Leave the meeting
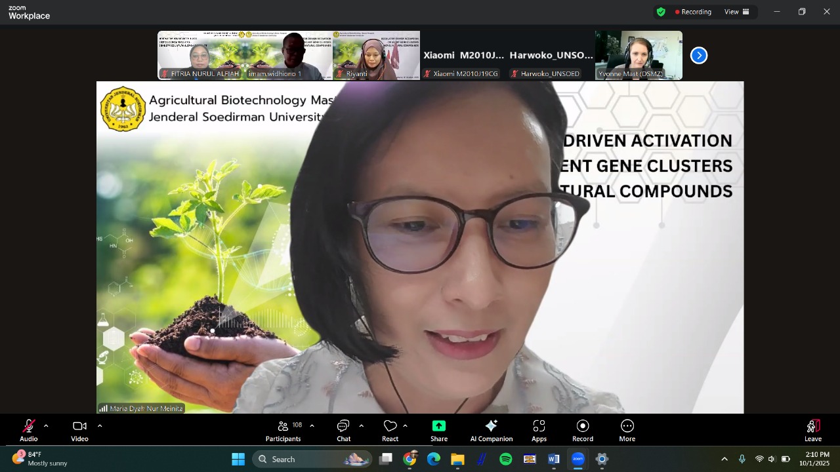This screenshot has height=472, width=840. [x=813, y=430]
